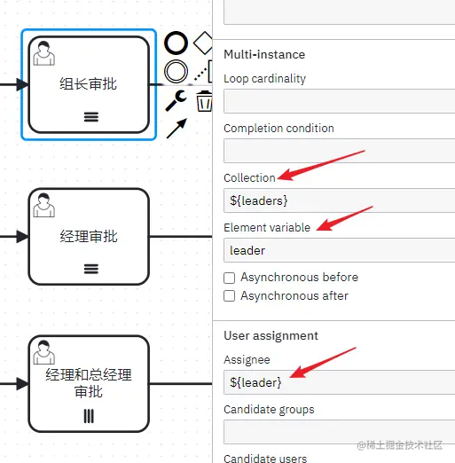
Task: Click the parallel multi-instance marker on 经理和总经理审批
Action: [x=89, y=416]
